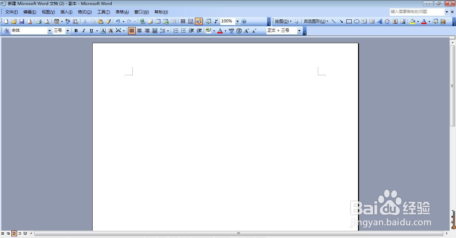Click the Undo arrow
Viewport: 456px width, 238px height.
[118, 21]
